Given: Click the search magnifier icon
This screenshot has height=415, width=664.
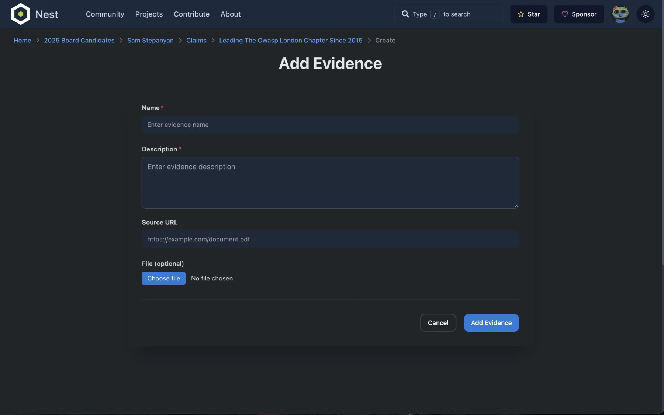Looking at the screenshot, I should (x=405, y=14).
